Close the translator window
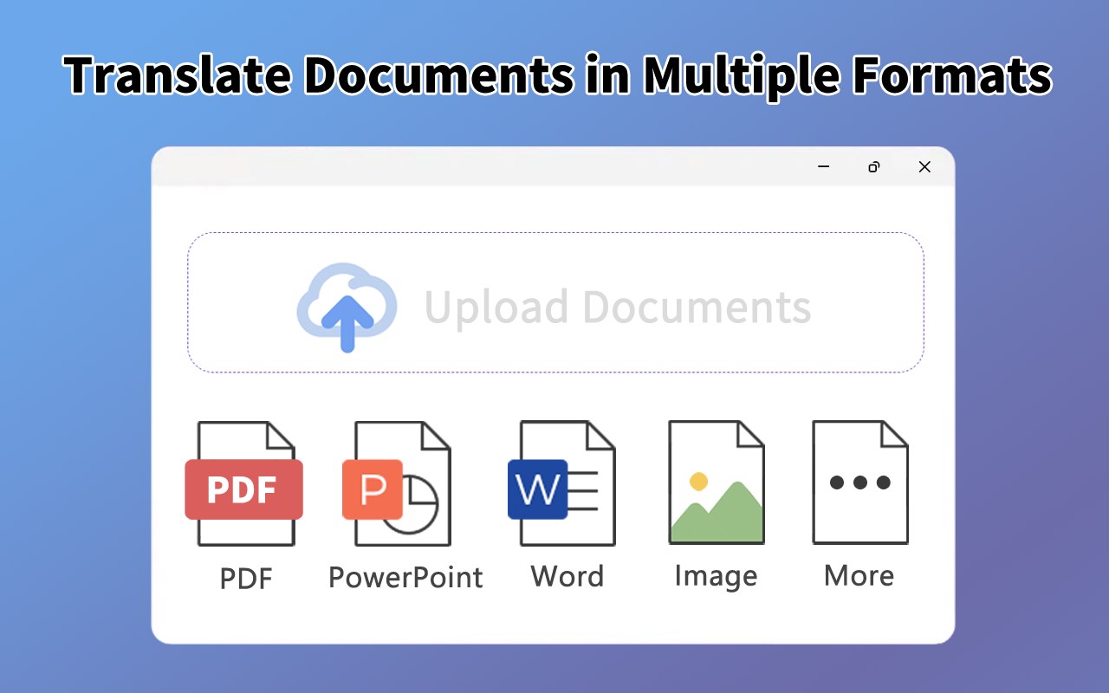1109x693 pixels. pyautogui.click(x=924, y=166)
